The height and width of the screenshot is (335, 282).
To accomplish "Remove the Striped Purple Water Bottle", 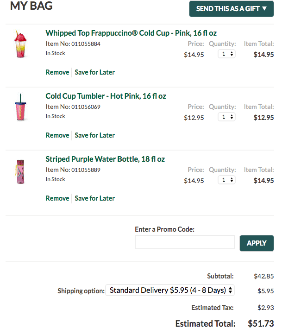I will coord(57,198).
